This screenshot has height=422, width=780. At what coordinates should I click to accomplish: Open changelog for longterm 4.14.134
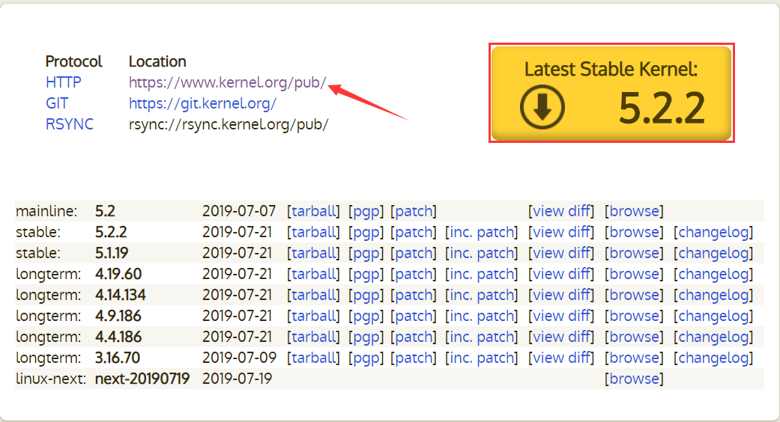tap(713, 296)
